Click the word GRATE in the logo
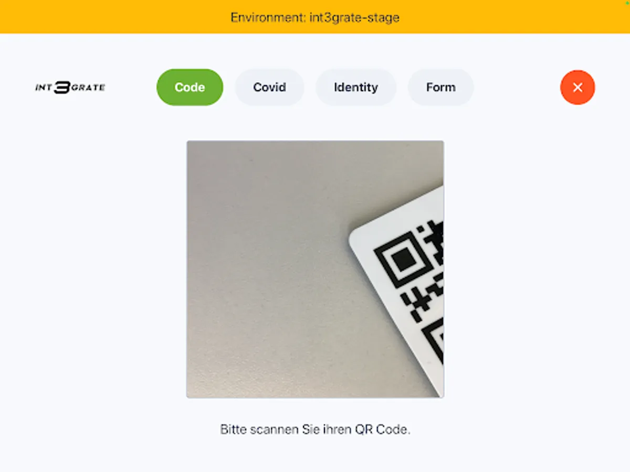 (88, 88)
